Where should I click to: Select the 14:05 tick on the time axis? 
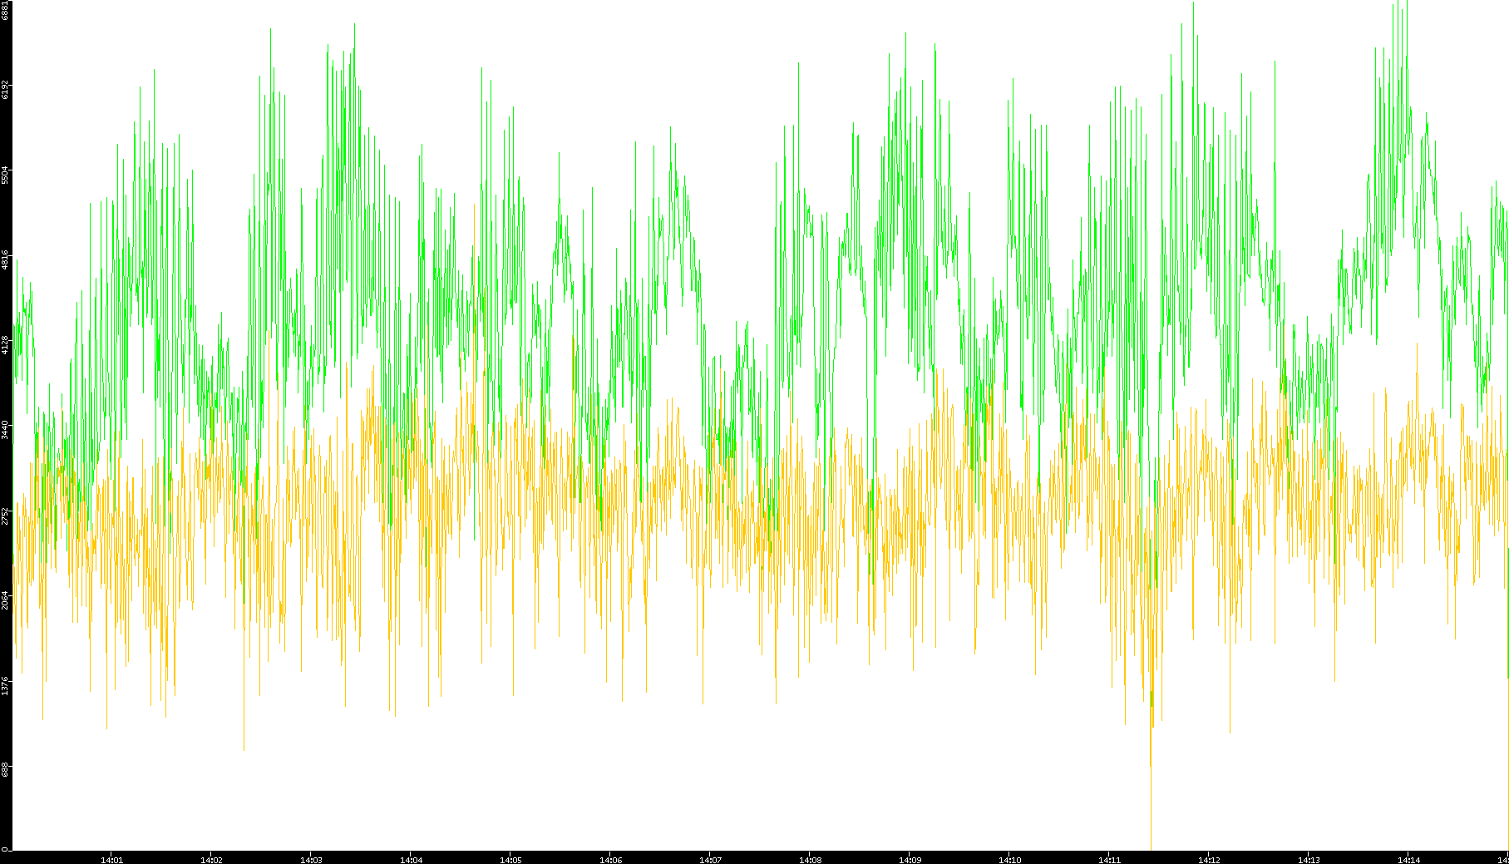point(510,859)
